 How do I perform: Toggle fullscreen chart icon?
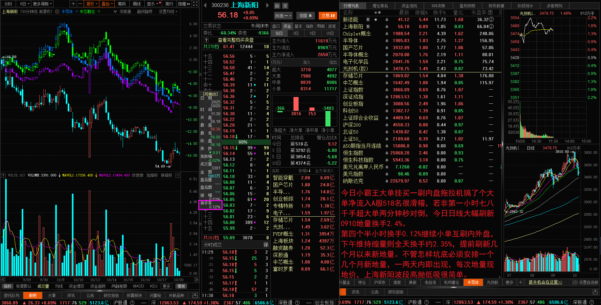point(195,4)
